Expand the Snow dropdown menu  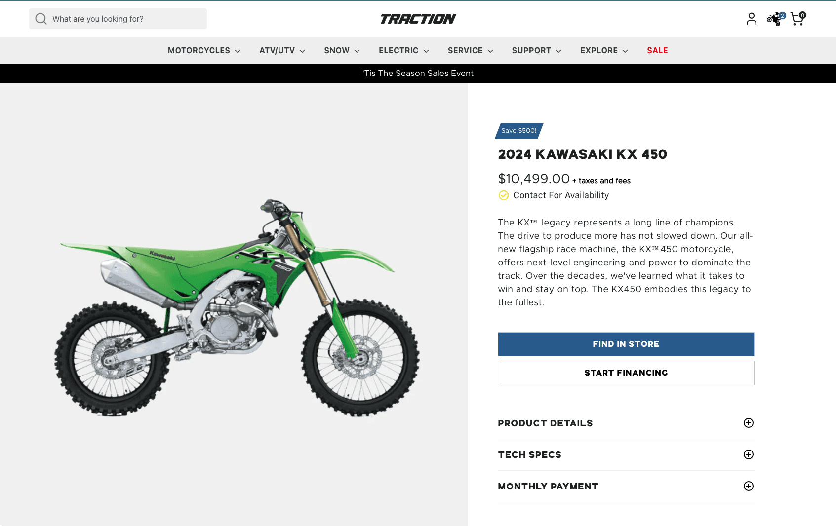(342, 51)
